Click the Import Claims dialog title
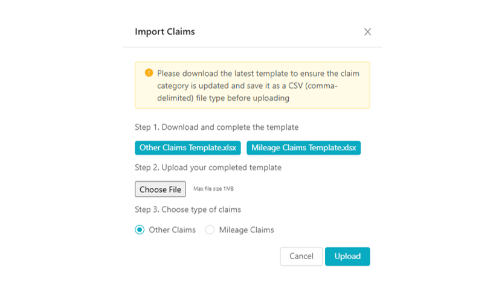 click(x=165, y=31)
